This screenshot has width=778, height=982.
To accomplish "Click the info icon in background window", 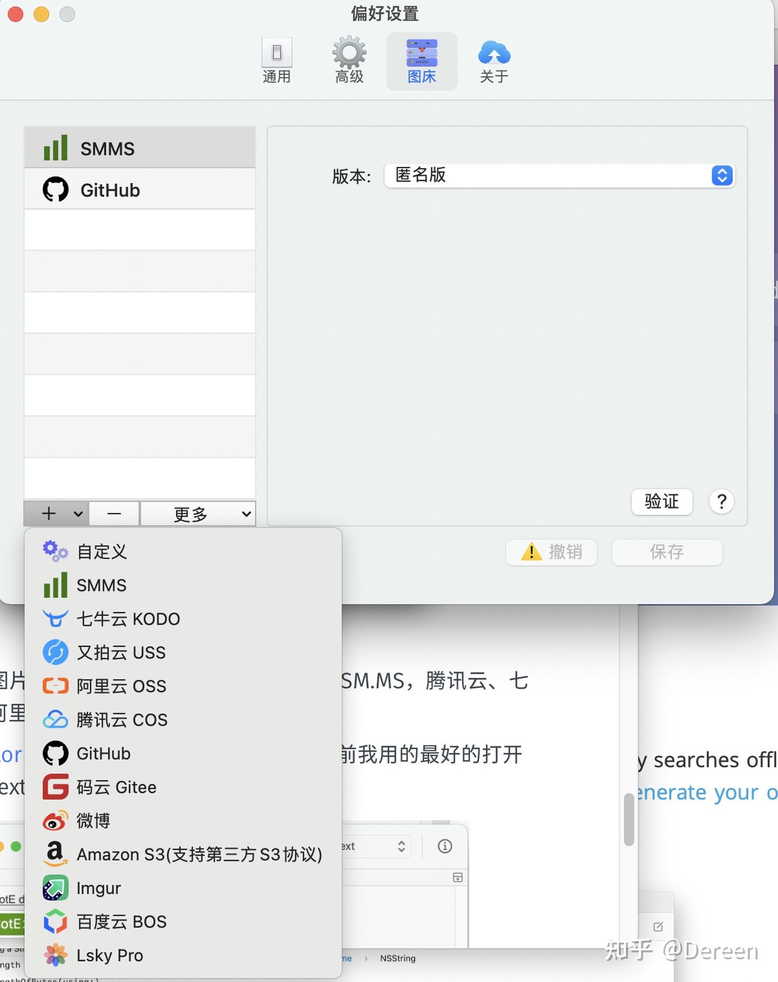I will (445, 846).
